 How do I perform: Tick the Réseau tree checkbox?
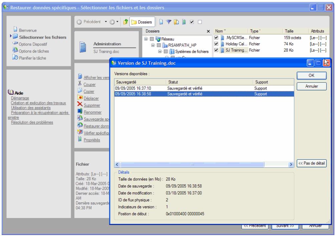click(x=152, y=39)
